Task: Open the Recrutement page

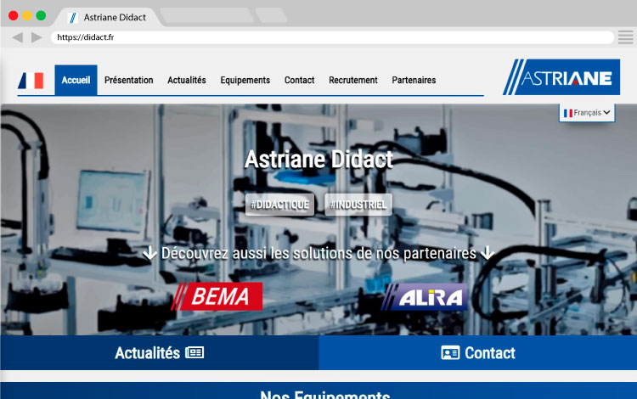Action: tap(352, 81)
